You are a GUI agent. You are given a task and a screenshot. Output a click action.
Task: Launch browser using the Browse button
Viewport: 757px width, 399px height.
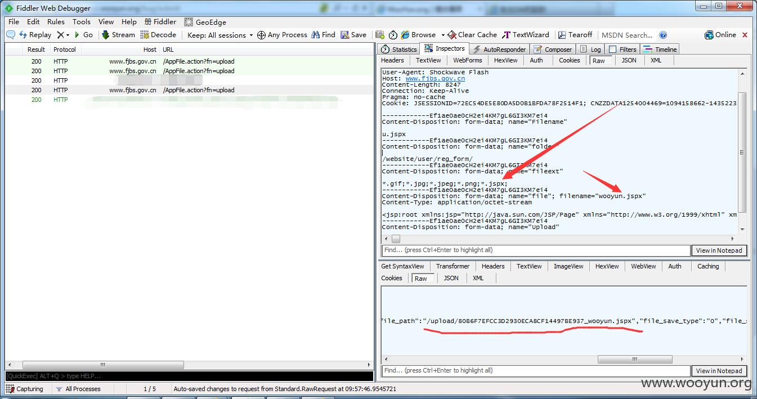pyautogui.click(x=419, y=35)
